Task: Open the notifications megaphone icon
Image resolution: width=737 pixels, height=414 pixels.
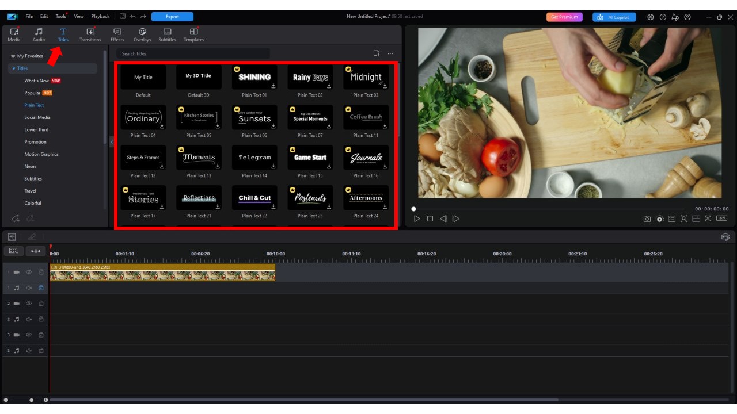Action: [x=675, y=17]
